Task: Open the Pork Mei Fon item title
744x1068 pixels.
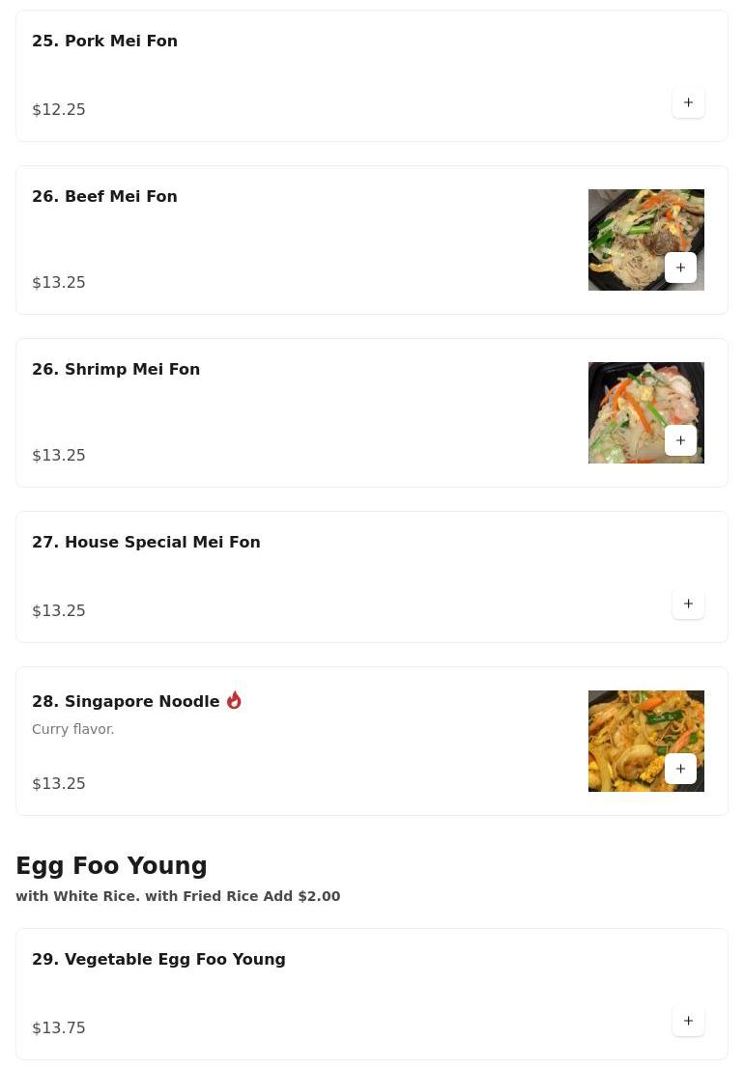Action: (104, 41)
